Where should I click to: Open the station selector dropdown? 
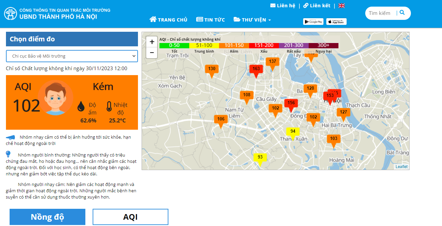72,56
